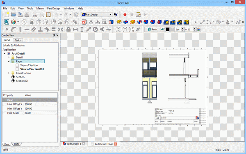Click the Pad tool icon
This screenshot has height=154, width=246.
click(119, 22)
